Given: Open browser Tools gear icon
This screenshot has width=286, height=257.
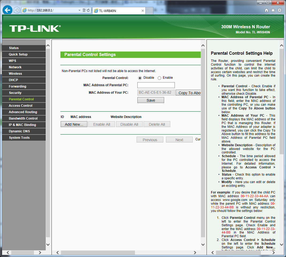Looking at the screenshot, I should point(280,10).
